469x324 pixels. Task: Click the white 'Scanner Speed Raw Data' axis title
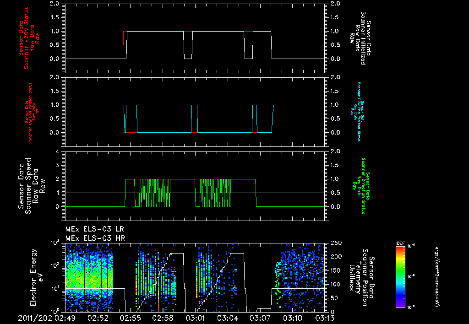tap(32, 186)
